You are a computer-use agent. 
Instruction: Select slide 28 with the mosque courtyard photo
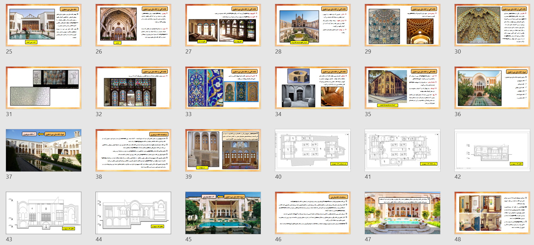313,25
